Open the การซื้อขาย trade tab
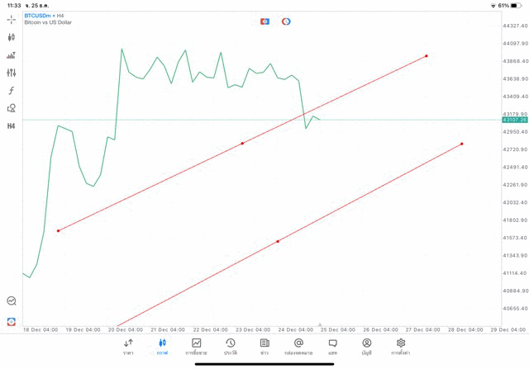Screen dimensions: 529x369 (x=197, y=346)
